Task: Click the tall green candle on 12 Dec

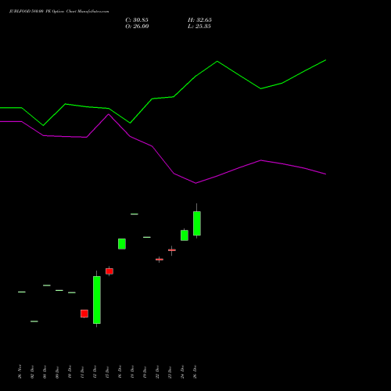Action: (x=97, y=300)
